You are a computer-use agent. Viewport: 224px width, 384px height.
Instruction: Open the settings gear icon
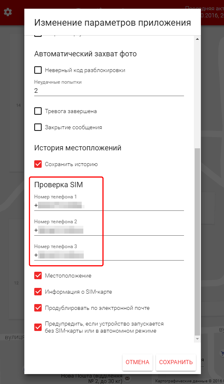pos(8,12)
